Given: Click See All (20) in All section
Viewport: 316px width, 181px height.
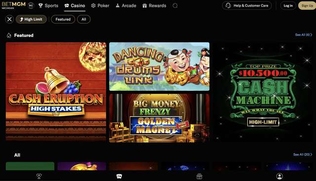Looking at the screenshot, I should tap(303, 155).
